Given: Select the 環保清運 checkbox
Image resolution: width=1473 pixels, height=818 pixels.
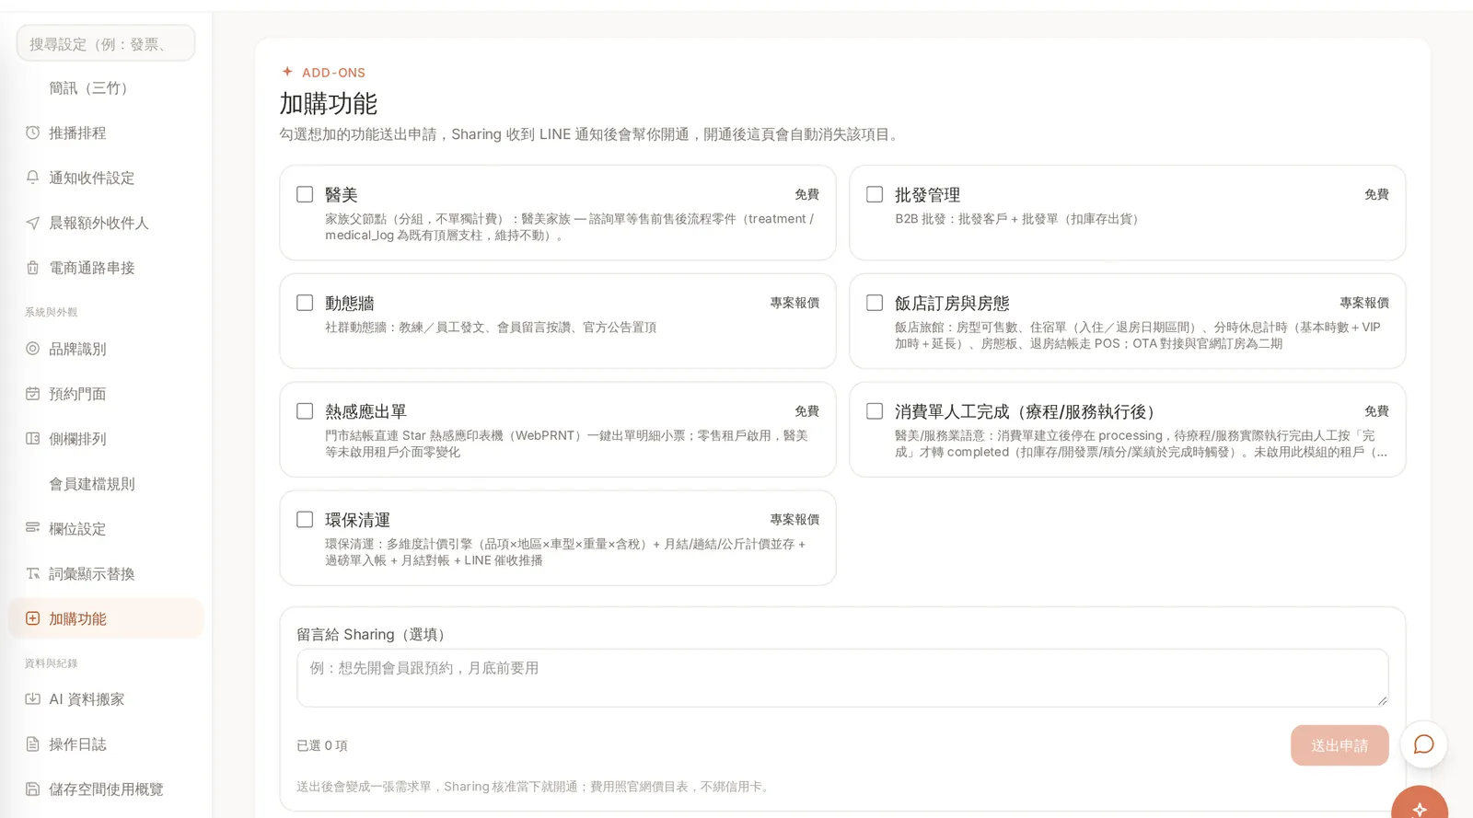Looking at the screenshot, I should (305, 520).
